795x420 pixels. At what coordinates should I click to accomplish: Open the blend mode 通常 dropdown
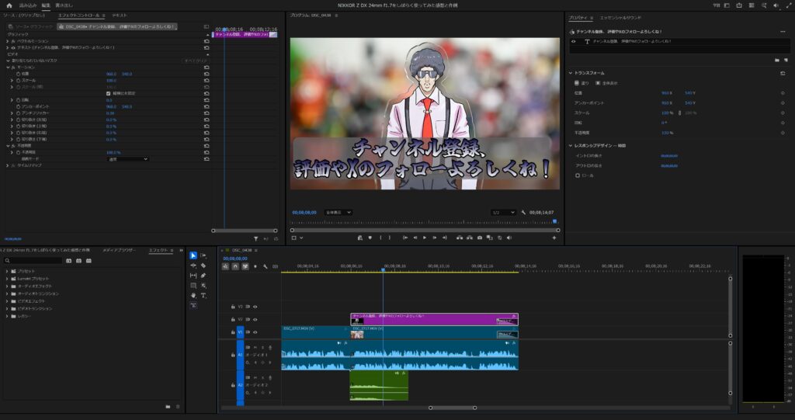click(x=127, y=159)
